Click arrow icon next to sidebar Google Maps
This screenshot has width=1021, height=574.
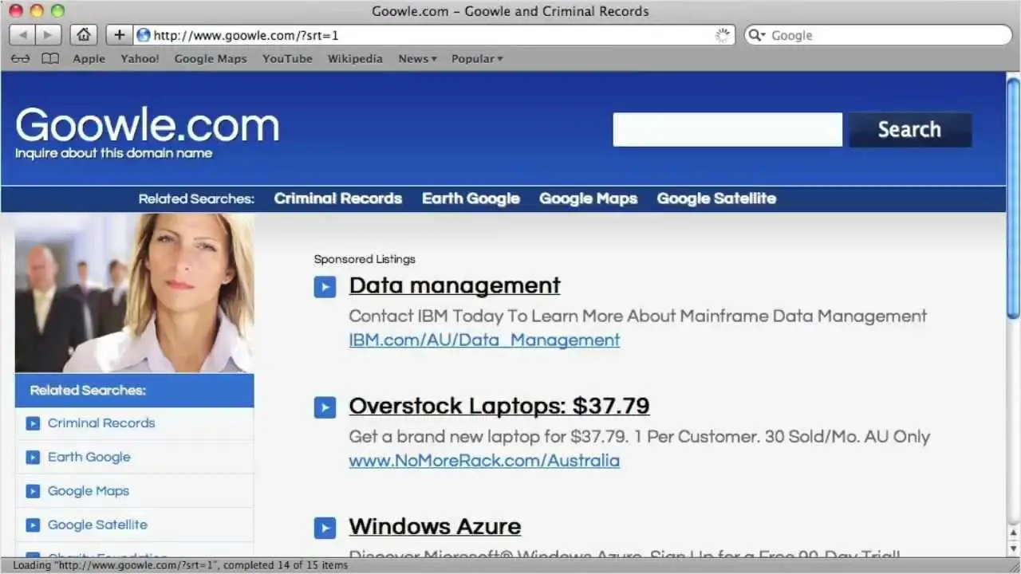(x=33, y=491)
